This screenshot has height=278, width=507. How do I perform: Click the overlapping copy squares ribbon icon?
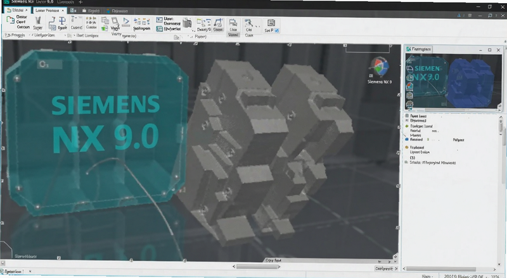click(105, 21)
